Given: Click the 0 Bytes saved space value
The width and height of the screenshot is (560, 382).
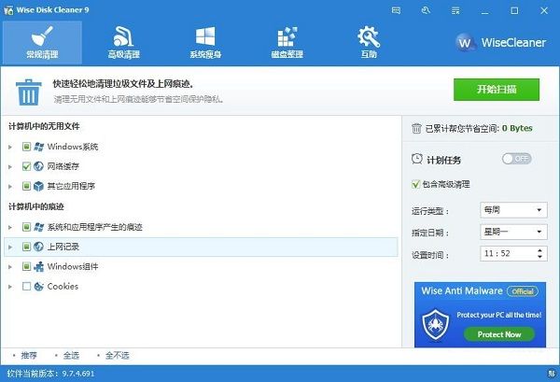Looking at the screenshot, I should point(517,128).
